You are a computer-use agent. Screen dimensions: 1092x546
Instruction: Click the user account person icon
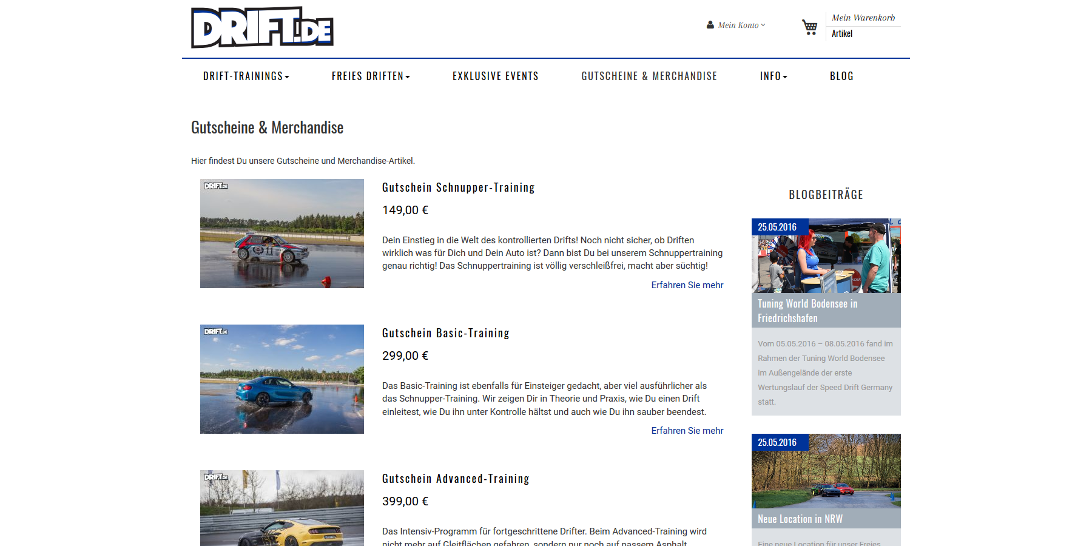710,25
